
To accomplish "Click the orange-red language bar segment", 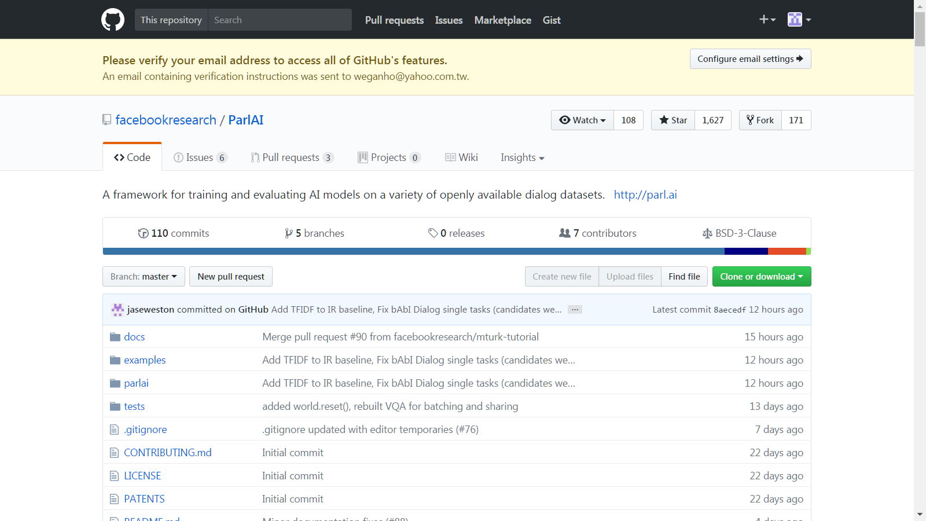I will (787, 251).
